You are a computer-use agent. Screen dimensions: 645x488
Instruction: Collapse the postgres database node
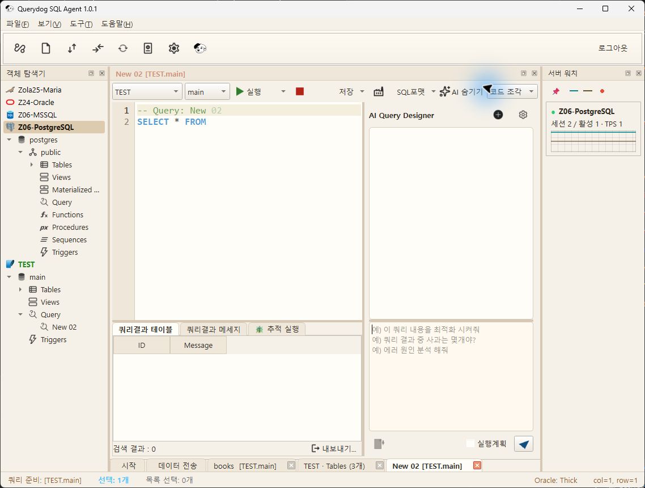9,140
